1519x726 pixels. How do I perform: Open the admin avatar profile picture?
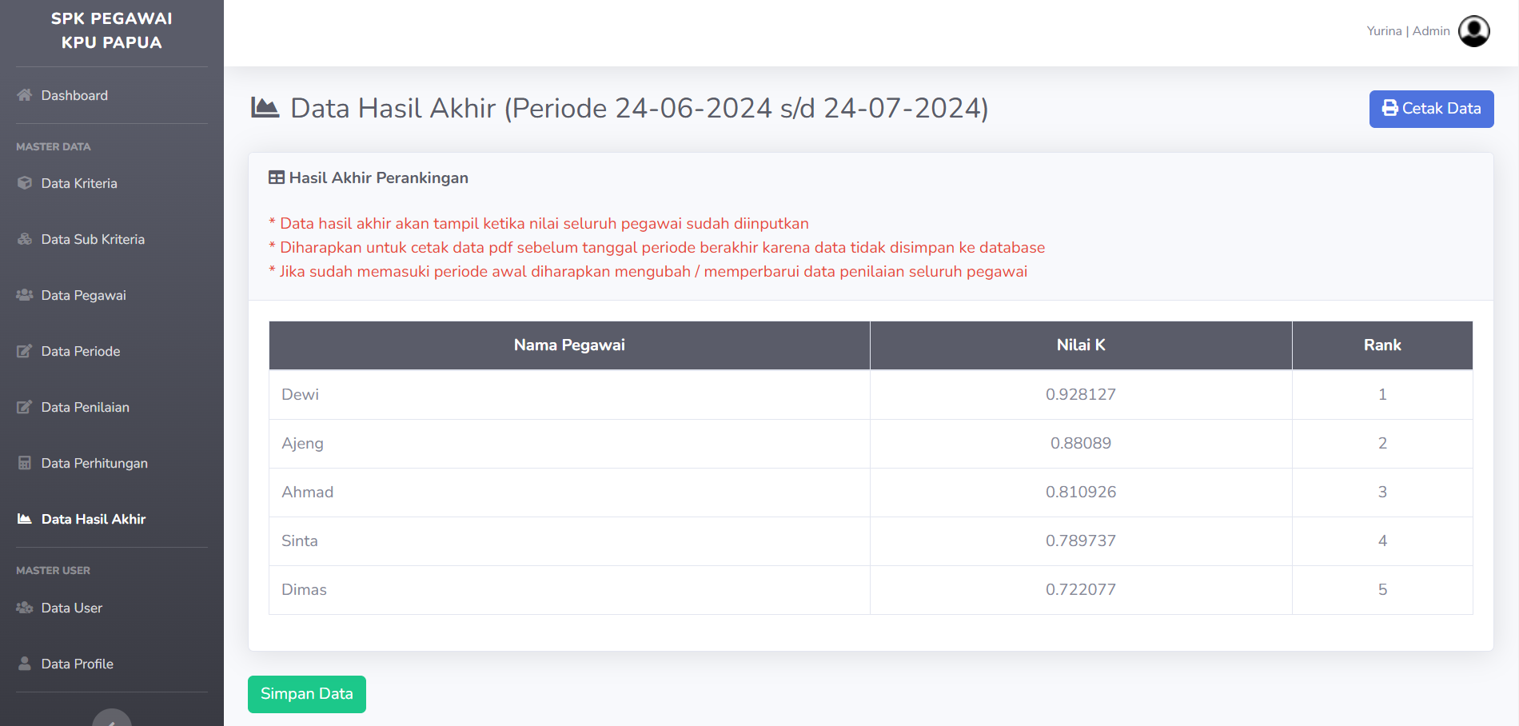pos(1474,31)
